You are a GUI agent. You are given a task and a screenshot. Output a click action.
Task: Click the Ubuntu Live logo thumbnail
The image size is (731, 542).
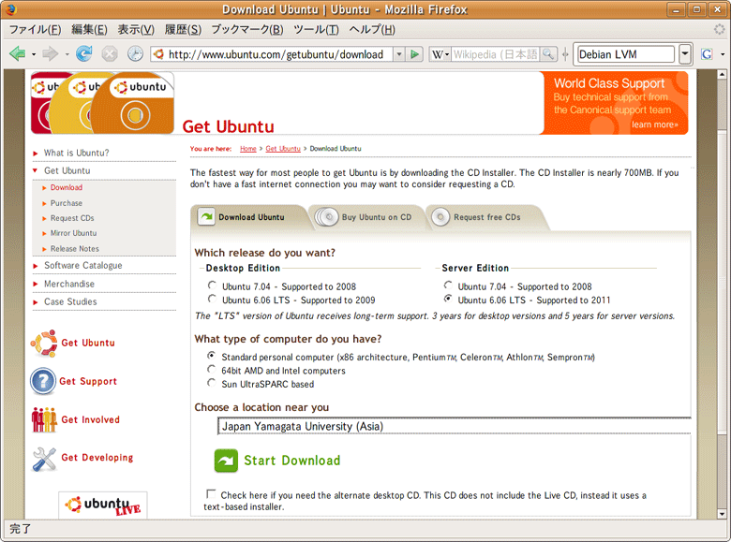pyautogui.click(x=102, y=505)
